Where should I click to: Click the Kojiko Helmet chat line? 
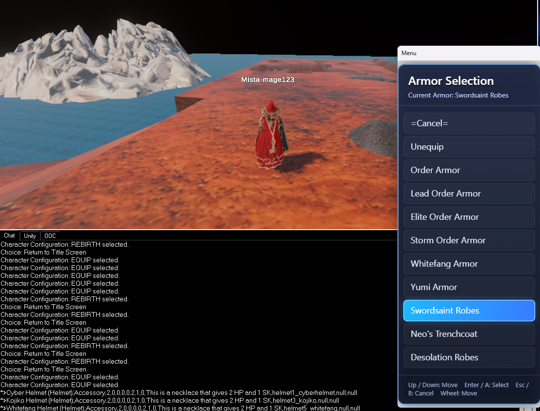[x=169, y=401]
